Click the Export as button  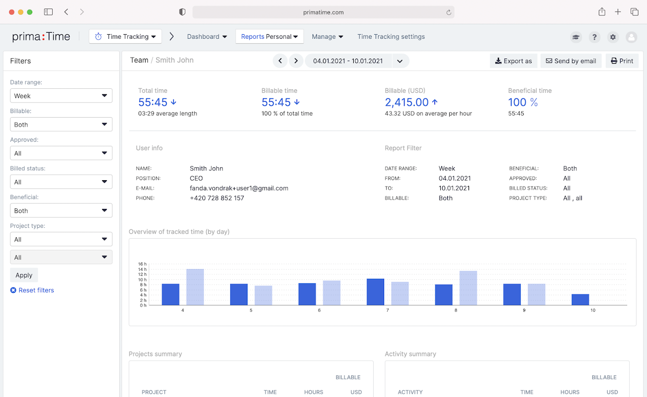[x=513, y=61]
